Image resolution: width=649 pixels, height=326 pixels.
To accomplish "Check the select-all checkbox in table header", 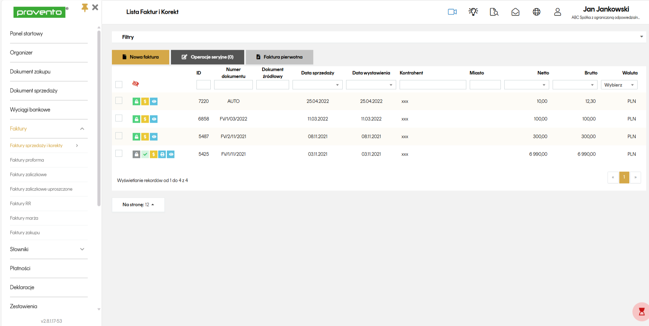I will pyautogui.click(x=119, y=84).
